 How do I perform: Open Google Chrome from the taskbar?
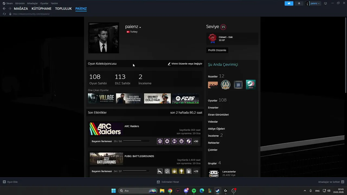(x=170, y=191)
